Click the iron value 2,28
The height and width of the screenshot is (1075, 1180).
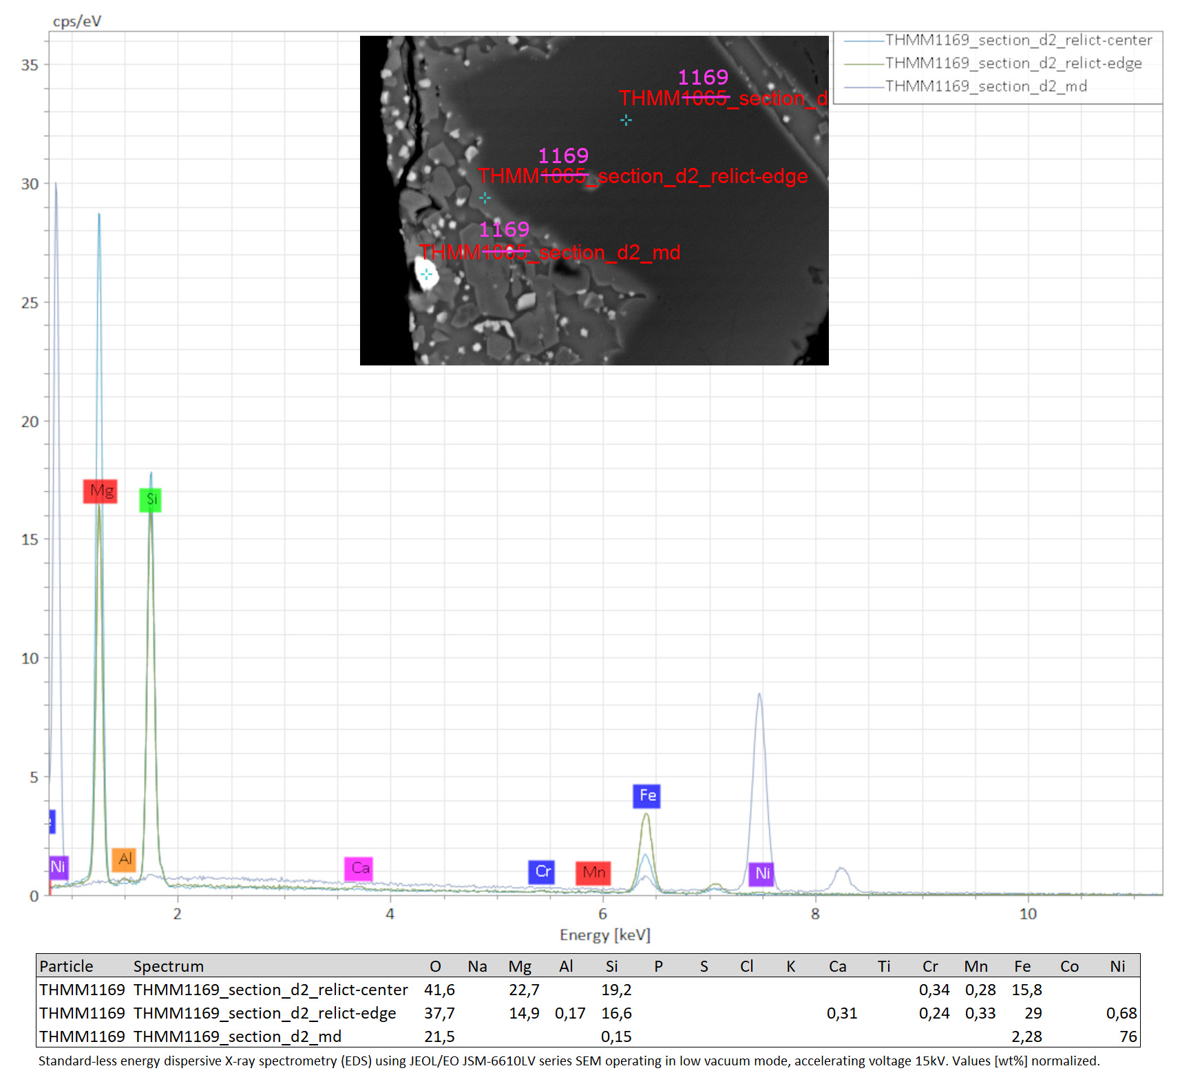1026,1036
